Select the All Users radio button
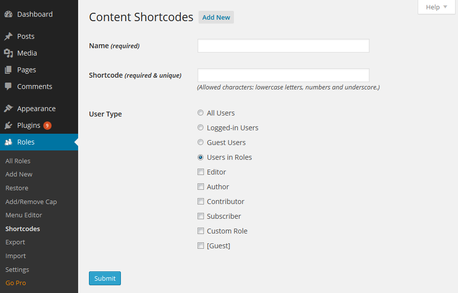Screen dimensions: 458x293 click(x=200, y=113)
